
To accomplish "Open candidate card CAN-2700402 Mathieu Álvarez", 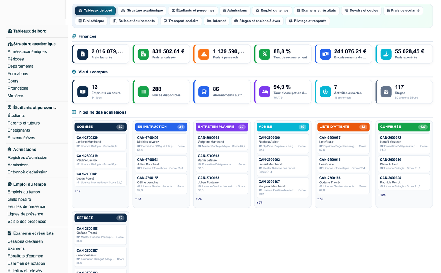I will pos(161,144).
